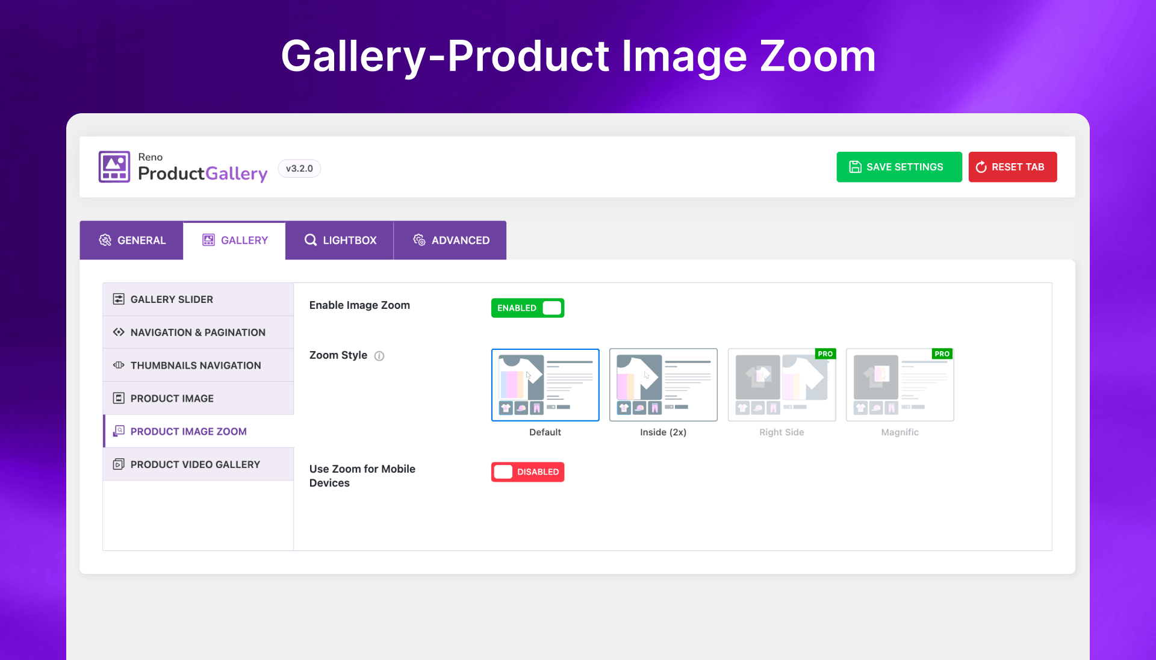Open Product Video Gallery section
Image resolution: width=1156 pixels, height=660 pixels.
(198, 464)
